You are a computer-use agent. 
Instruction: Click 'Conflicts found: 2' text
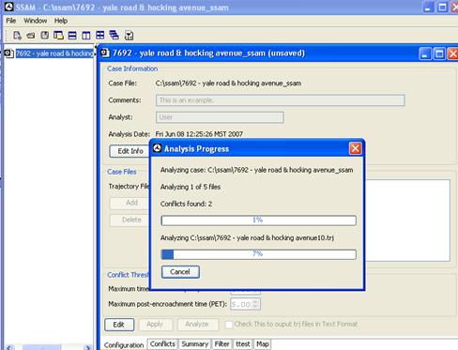click(186, 204)
